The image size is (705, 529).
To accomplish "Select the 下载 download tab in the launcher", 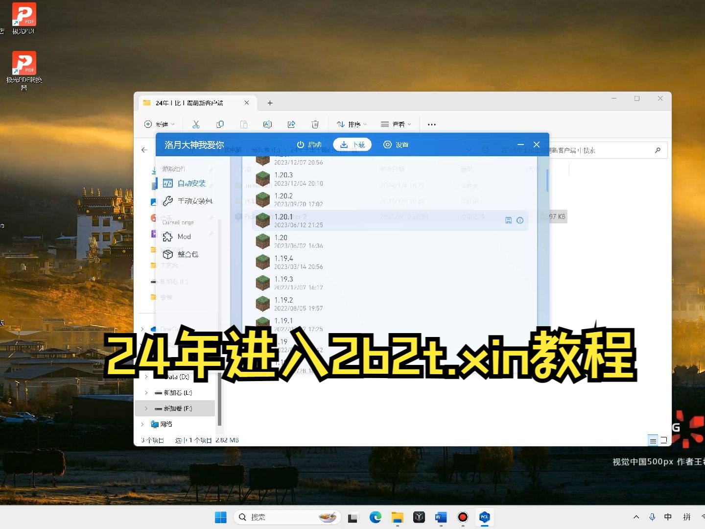I will (x=352, y=144).
